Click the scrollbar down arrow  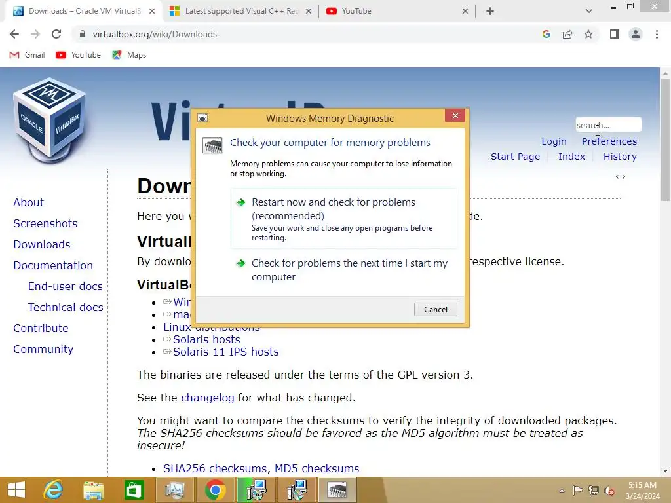pos(665,471)
